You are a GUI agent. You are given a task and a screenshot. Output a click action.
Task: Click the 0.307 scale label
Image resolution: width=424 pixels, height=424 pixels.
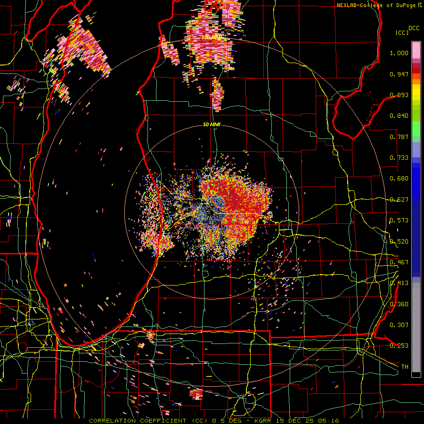399,325
